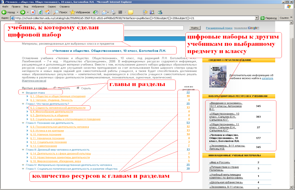The height and width of the screenshot is (190, 295).
Task: Open the Избранное menu
Action: tap(38, 7)
